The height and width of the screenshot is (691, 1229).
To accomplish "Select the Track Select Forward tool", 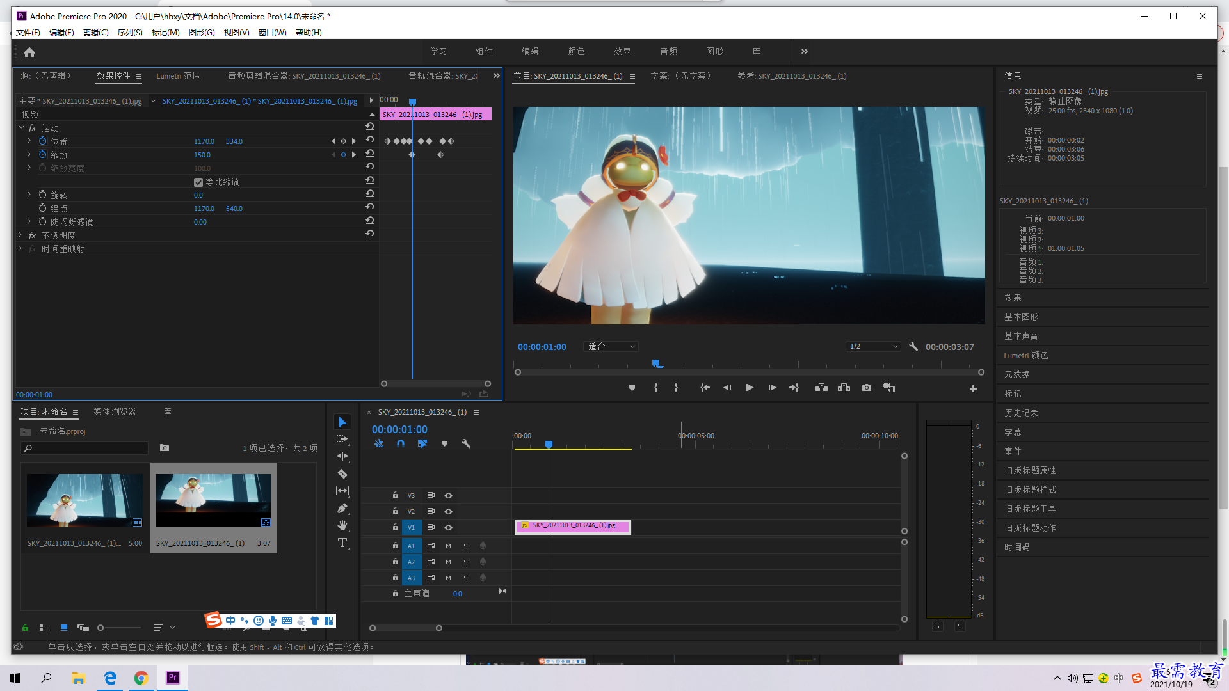I will click(342, 440).
